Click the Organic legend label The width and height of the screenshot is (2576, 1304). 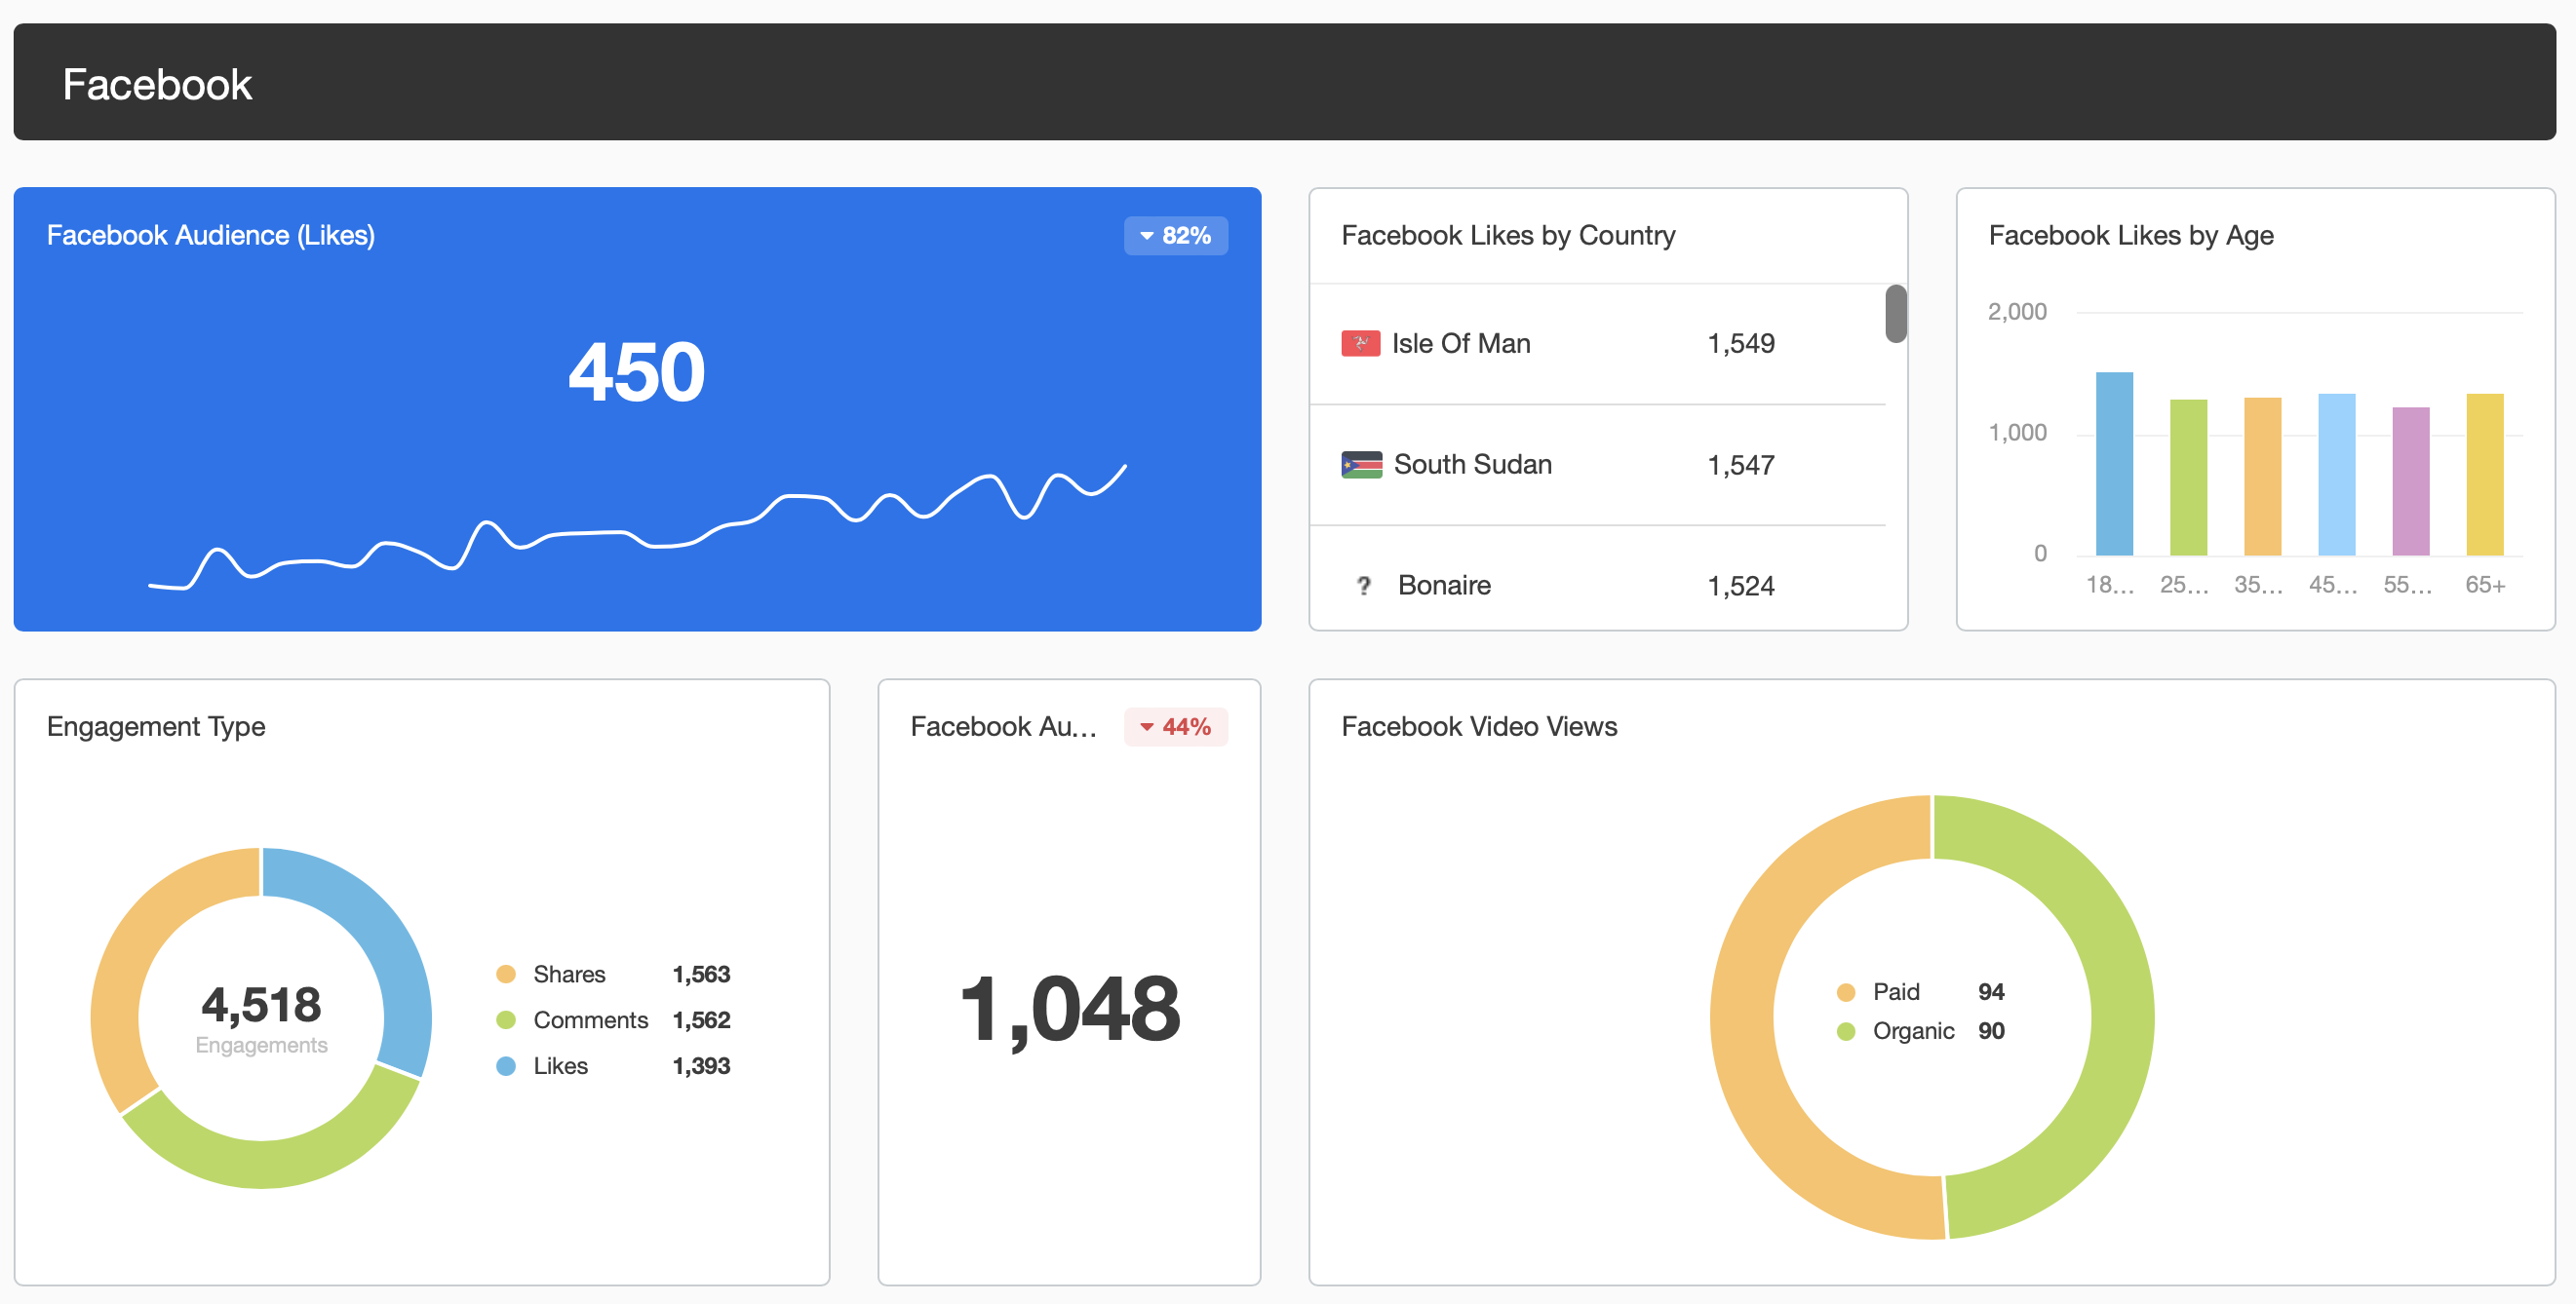1913,1031
